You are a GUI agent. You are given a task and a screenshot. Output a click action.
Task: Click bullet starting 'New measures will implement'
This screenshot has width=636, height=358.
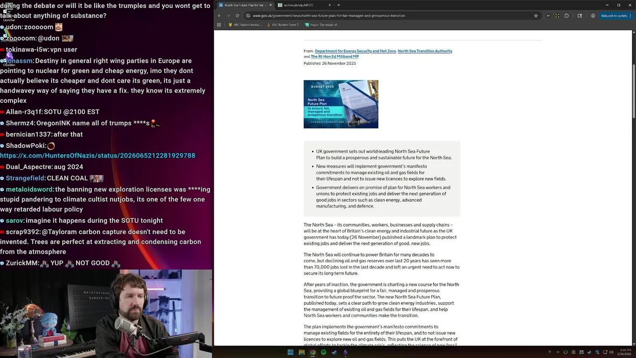(381, 173)
